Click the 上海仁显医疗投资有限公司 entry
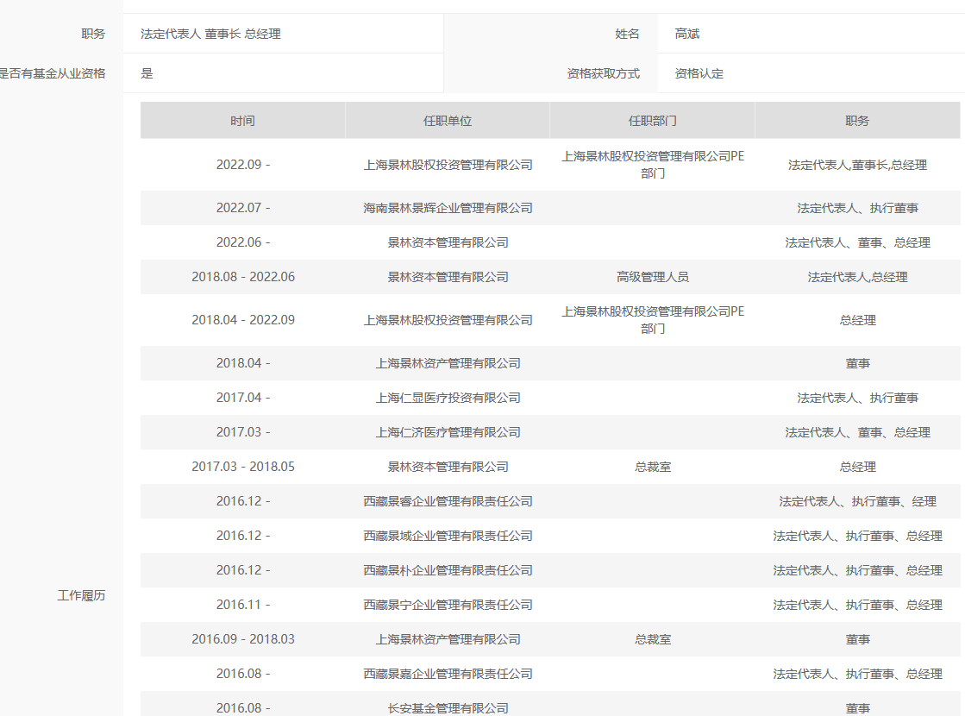 coord(448,398)
